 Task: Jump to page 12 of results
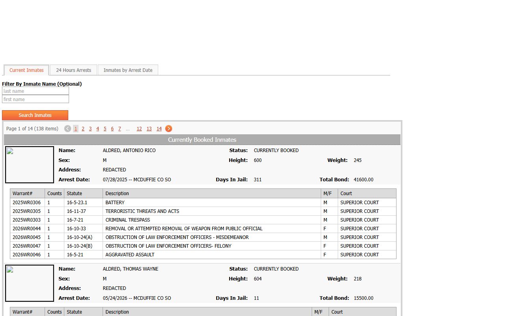click(x=139, y=129)
